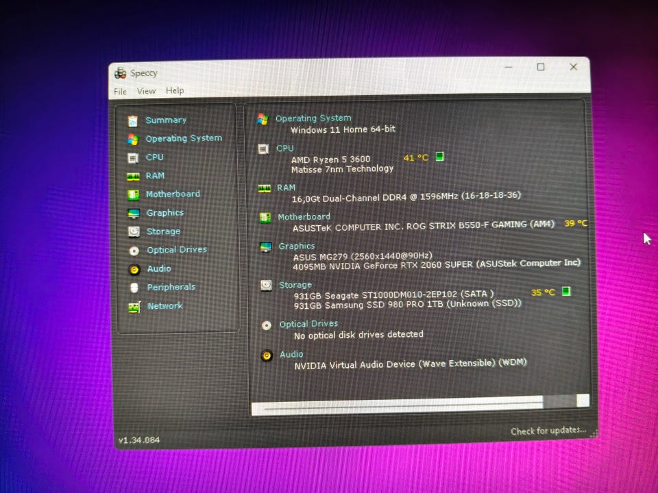The width and height of the screenshot is (658, 493).
Task: Click the AMD Ryzen 5 3600 text
Action: pos(330,160)
